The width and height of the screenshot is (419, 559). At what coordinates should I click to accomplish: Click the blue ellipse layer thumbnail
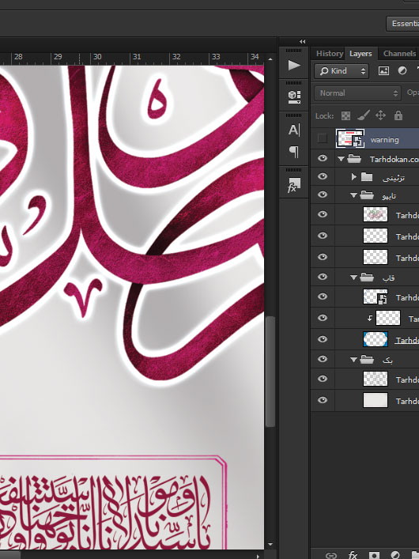376,339
